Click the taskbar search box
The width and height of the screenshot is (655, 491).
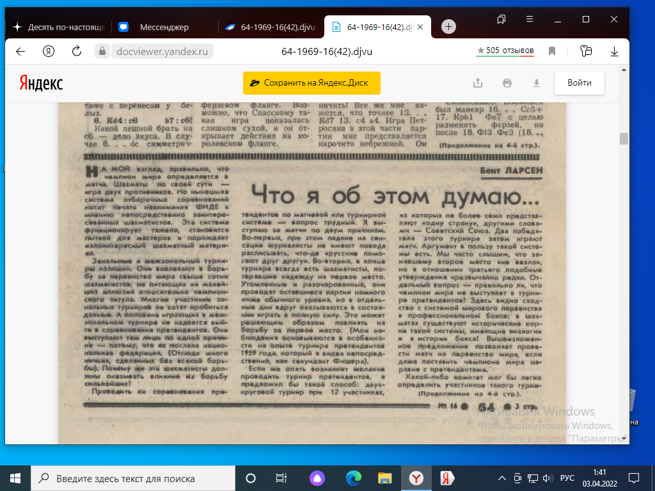pos(133,478)
